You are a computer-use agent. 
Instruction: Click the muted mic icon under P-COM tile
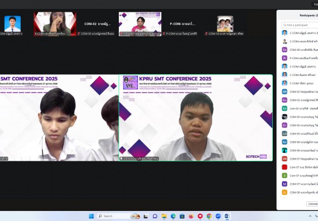(x=164, y=33)
